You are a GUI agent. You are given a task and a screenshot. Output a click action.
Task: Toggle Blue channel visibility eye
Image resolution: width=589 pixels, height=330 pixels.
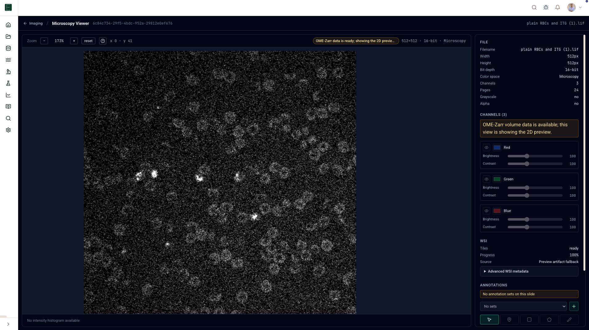(487, 211)
